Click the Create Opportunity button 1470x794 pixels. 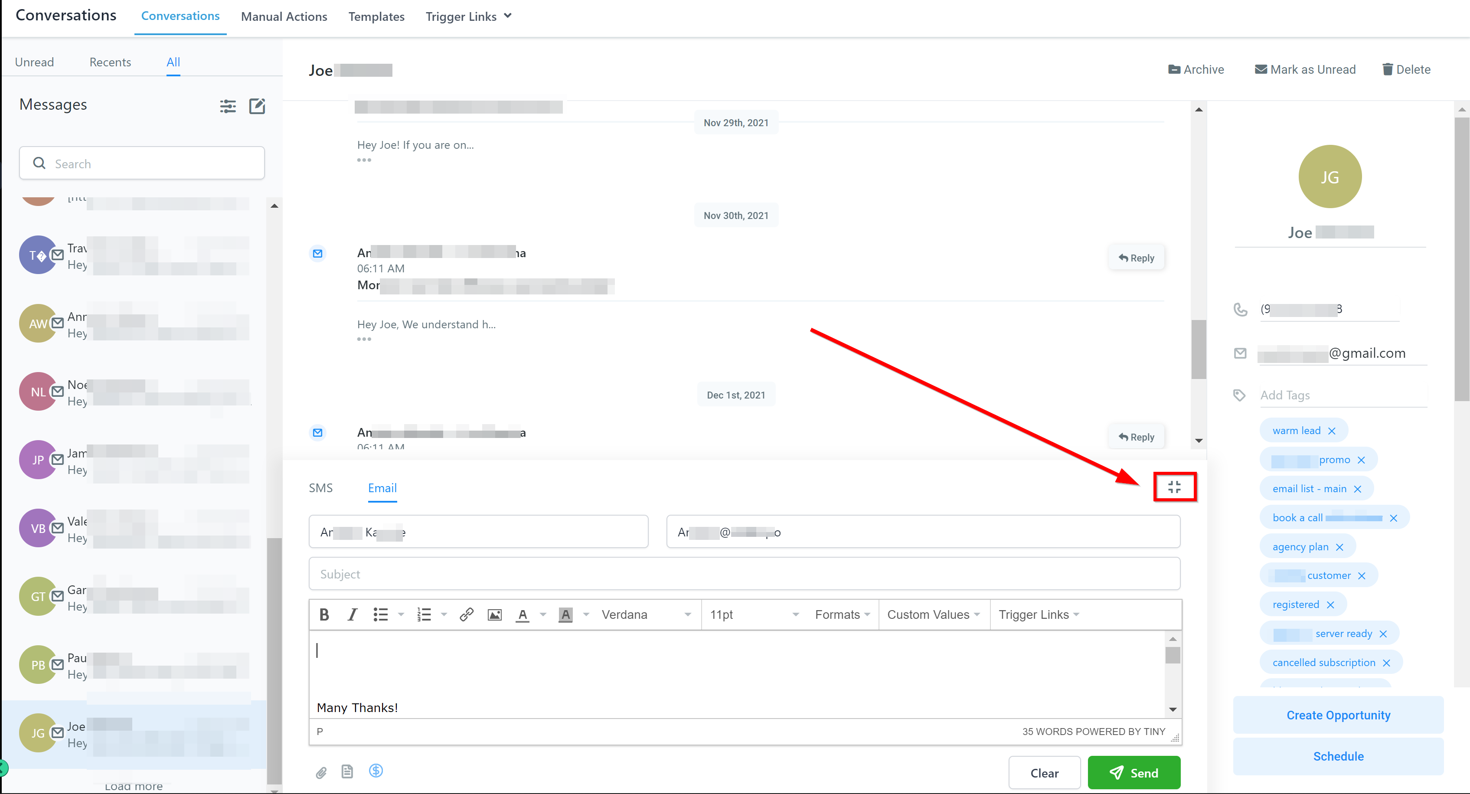1338,715
